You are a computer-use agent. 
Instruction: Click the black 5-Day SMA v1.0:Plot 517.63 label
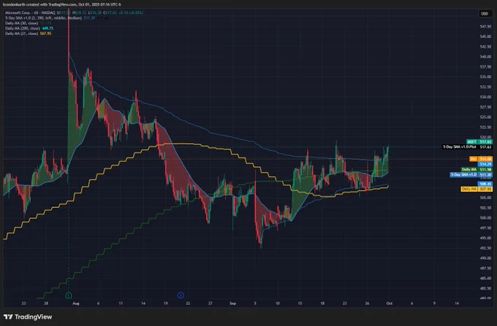coord(467,147)
